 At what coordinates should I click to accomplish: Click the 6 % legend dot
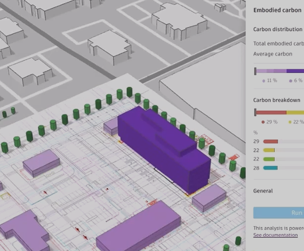(x=290, y=81)
